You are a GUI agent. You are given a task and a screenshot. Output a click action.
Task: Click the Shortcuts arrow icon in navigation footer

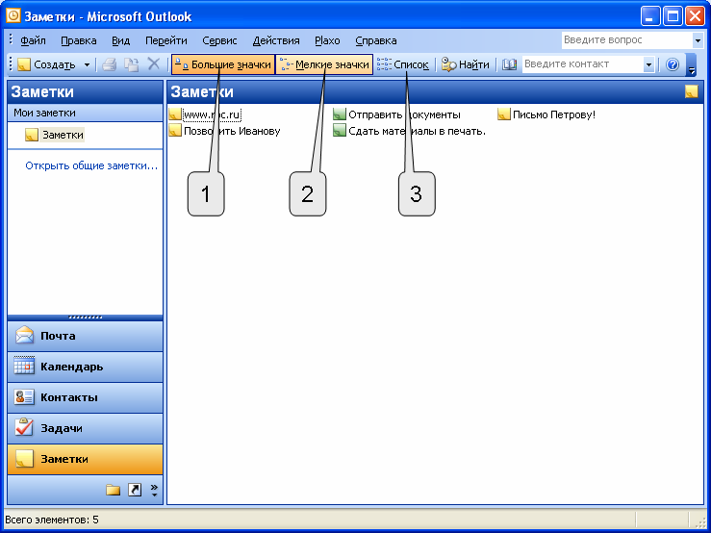click(x=135, y=490)
